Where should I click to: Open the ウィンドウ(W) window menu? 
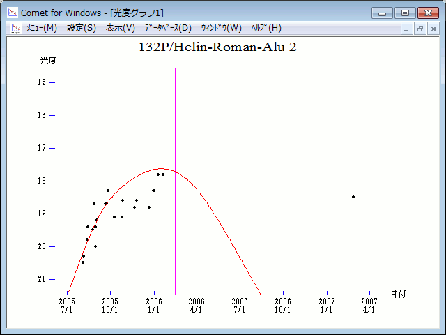[x=221, y=28]
